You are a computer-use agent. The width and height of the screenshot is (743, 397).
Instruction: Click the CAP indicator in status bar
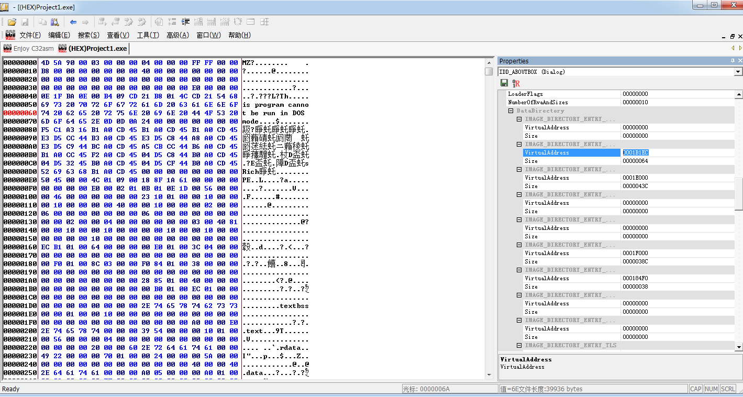695,389
